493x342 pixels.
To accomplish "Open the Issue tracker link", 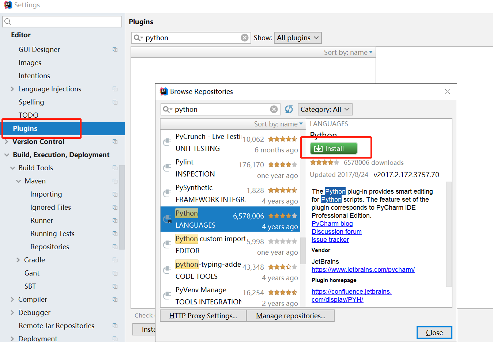I will (x=330, y=240).
